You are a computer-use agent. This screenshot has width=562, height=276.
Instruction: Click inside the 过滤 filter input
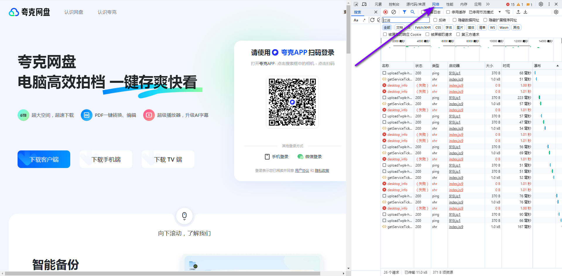click(x=406, y=20)
